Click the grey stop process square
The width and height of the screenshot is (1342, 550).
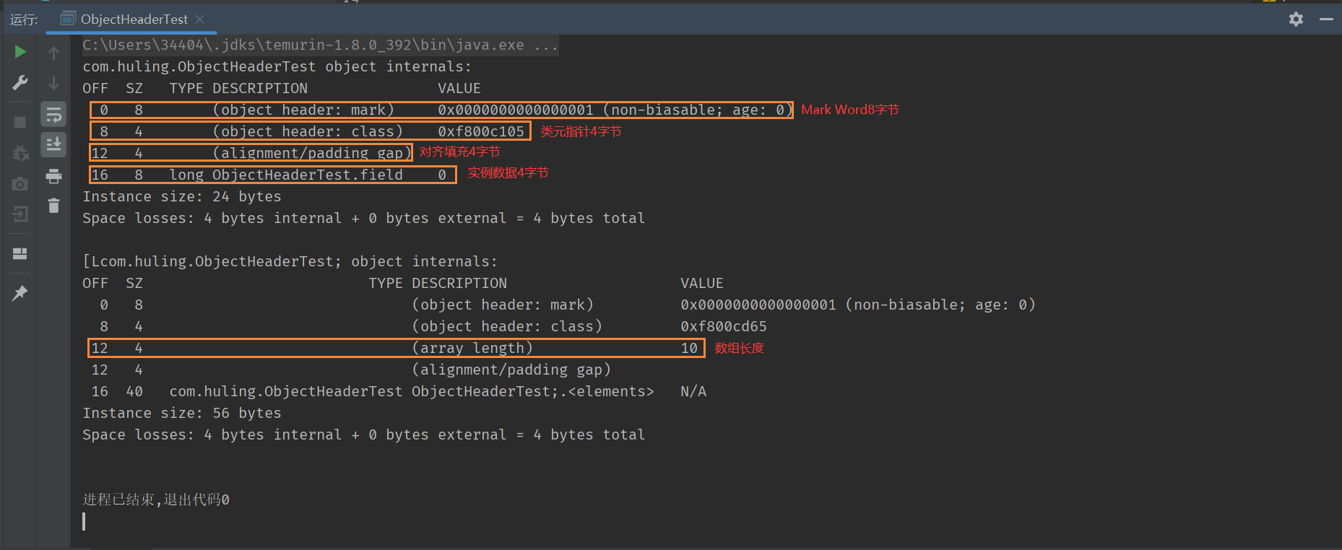point(20,122)
